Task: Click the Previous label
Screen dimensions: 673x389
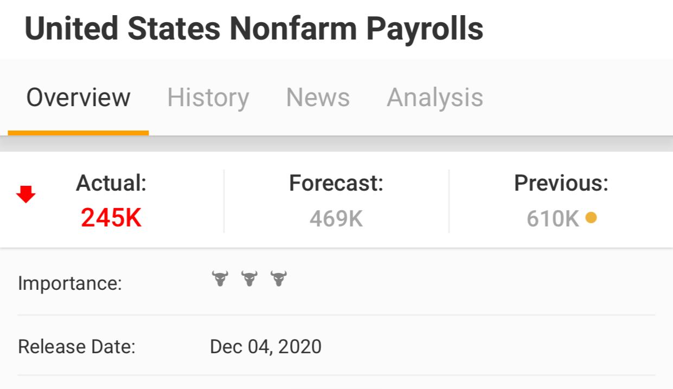Action: [x=561, y=183]
